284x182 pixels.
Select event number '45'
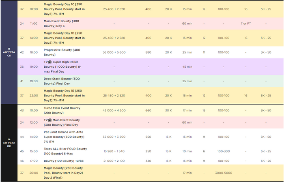pos(22,151)
